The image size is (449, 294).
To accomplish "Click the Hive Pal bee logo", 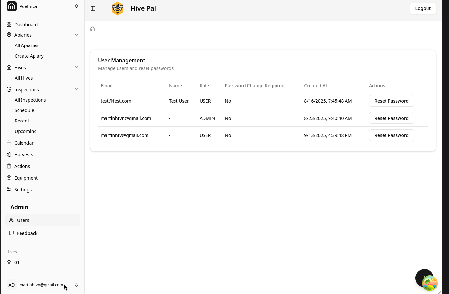I will (x=118, y=8).
